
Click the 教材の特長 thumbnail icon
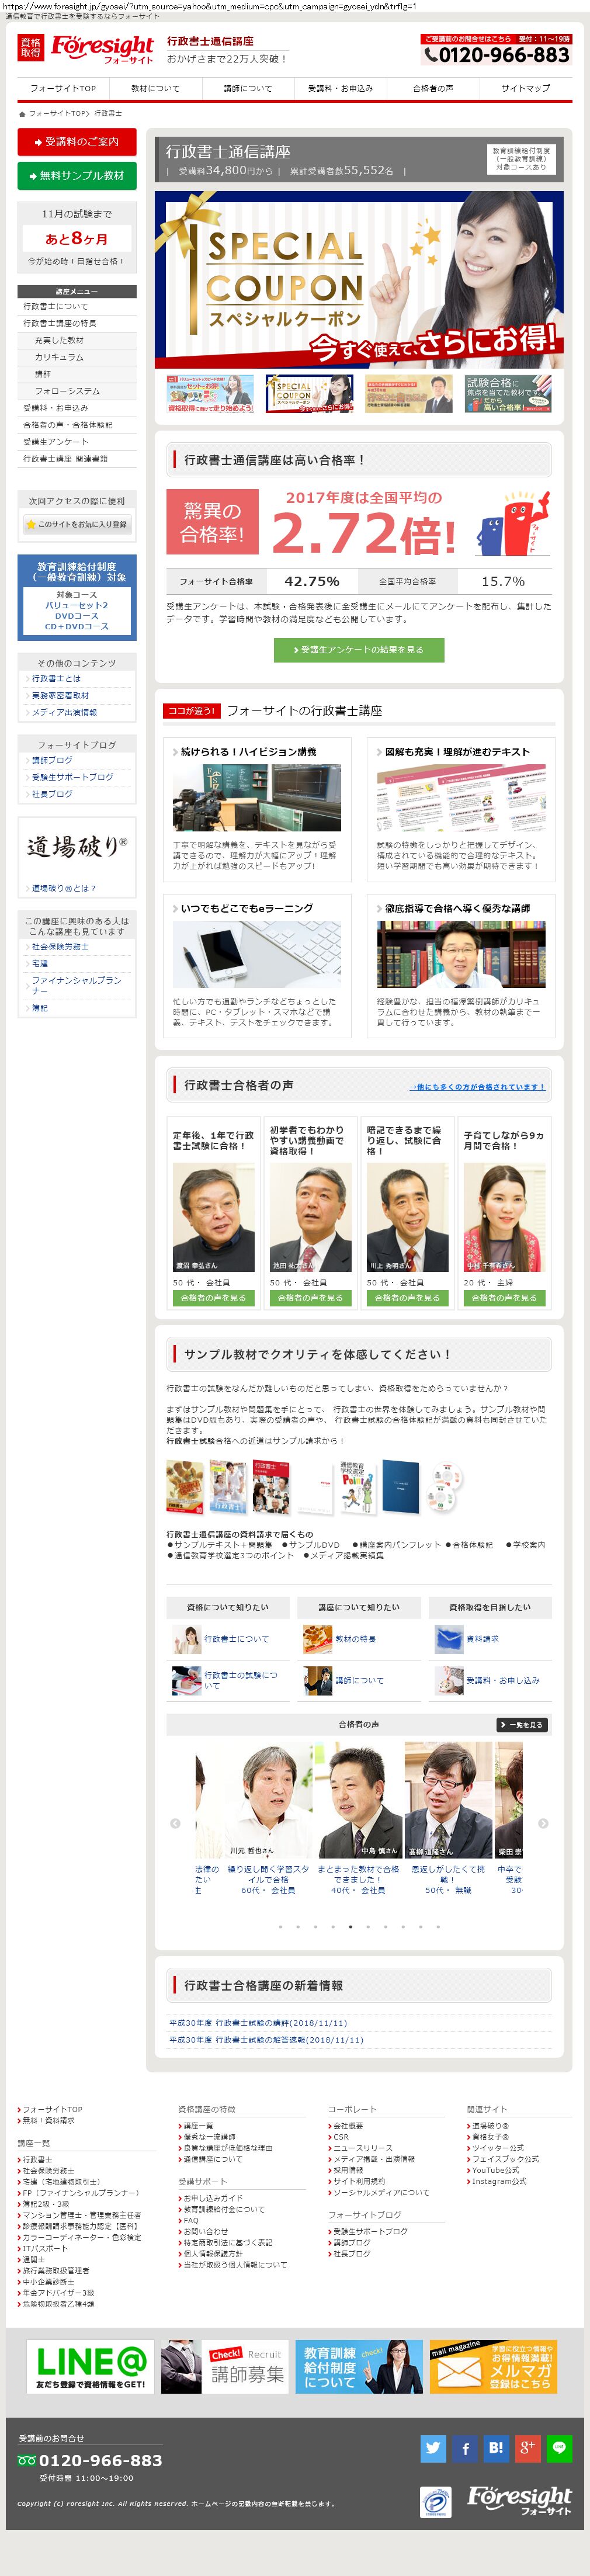pos(317,1638)
